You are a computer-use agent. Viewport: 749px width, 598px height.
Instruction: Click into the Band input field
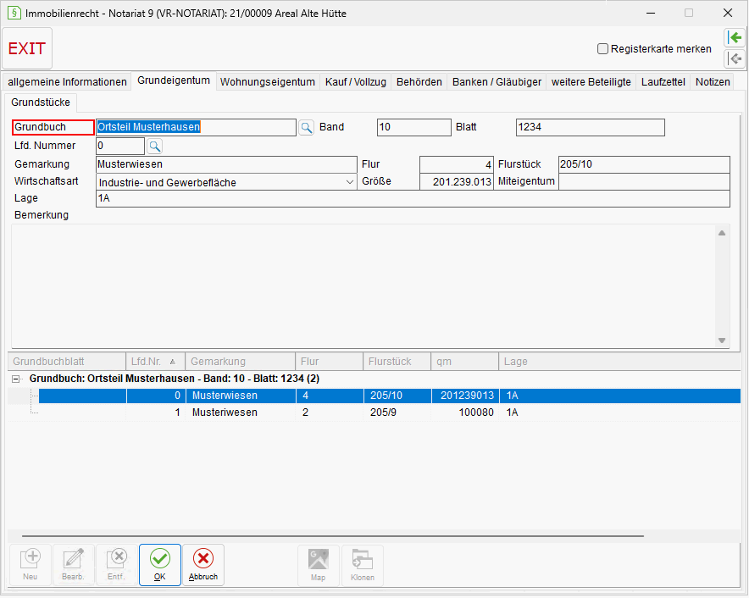coord(413,128)
